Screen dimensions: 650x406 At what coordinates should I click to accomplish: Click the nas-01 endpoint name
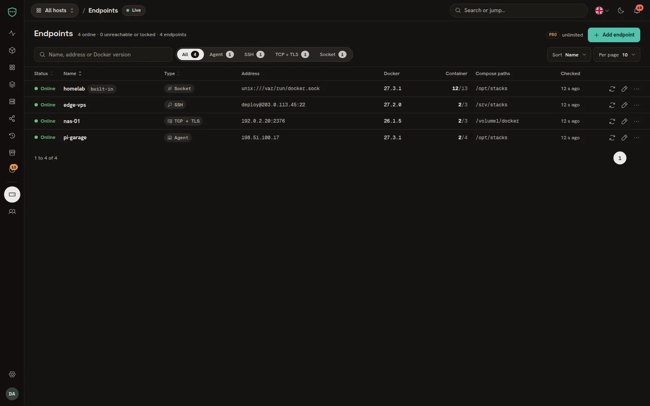tap(71, 121)
